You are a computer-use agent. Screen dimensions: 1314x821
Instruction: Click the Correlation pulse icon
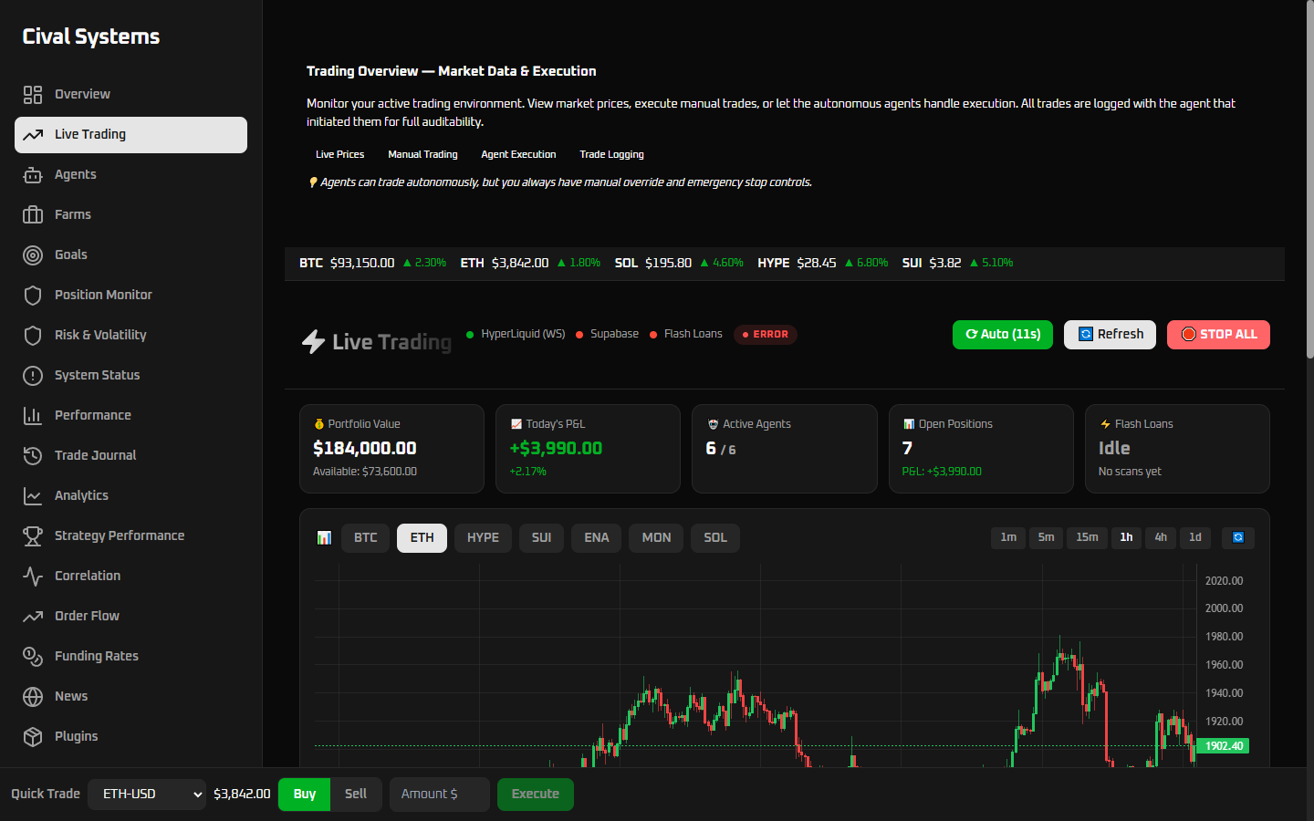click(x=33, y=577)
